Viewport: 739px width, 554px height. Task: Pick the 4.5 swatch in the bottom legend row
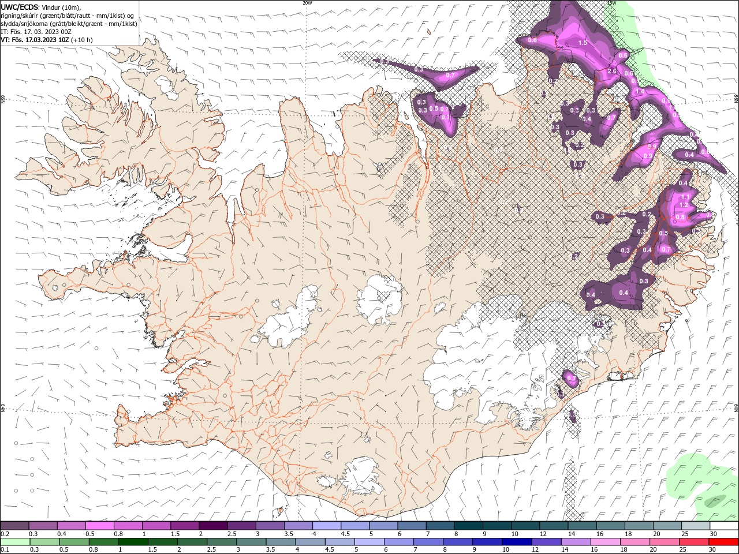[x=339, y=542]
